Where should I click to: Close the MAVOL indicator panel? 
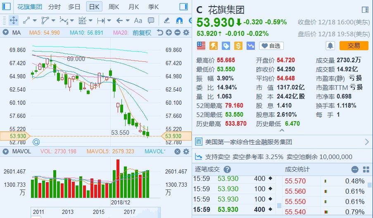click(x=178, y=151)
